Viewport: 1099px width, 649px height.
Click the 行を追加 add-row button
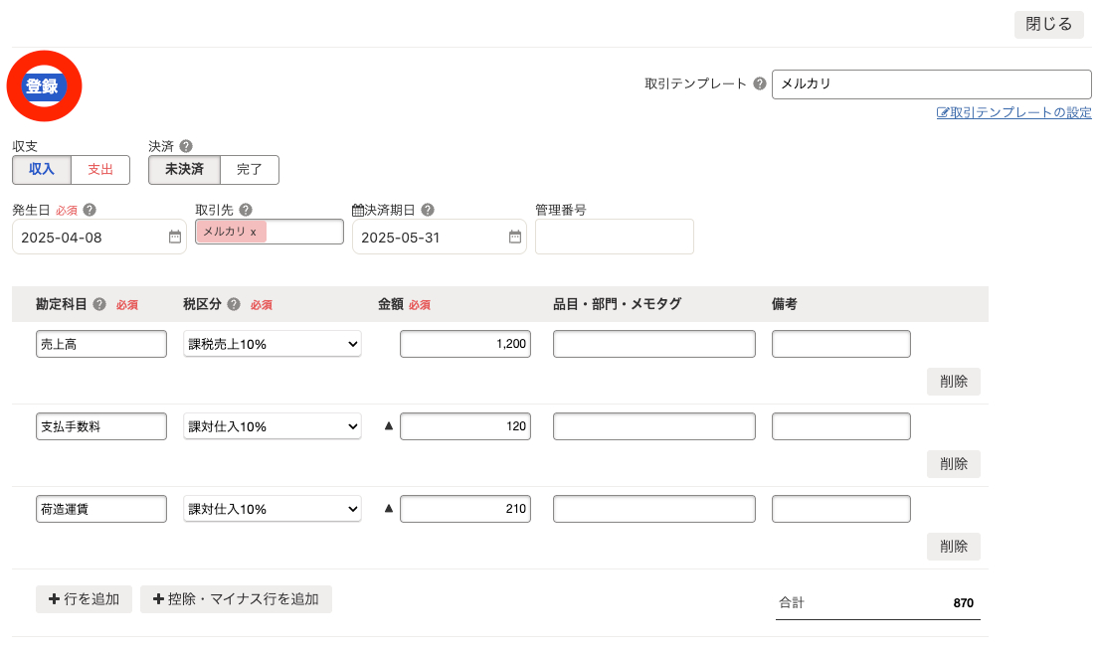point(84,599)
